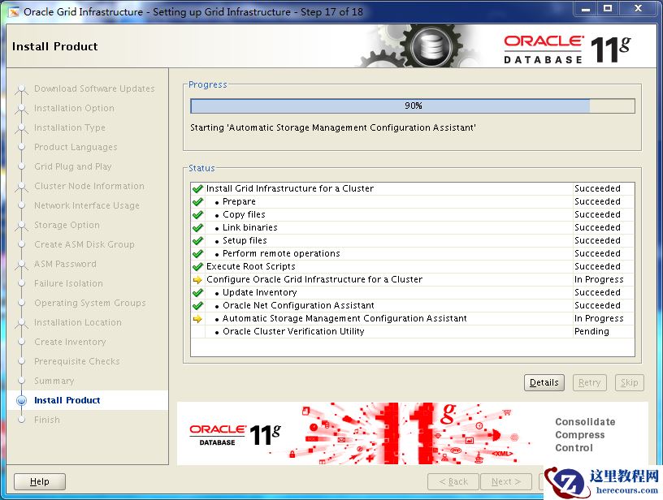Click the green checkmark beside Setup files

(197, 241)
